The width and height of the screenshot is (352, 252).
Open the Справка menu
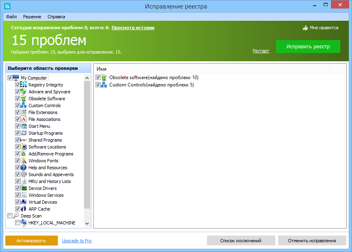coord(56,17)
